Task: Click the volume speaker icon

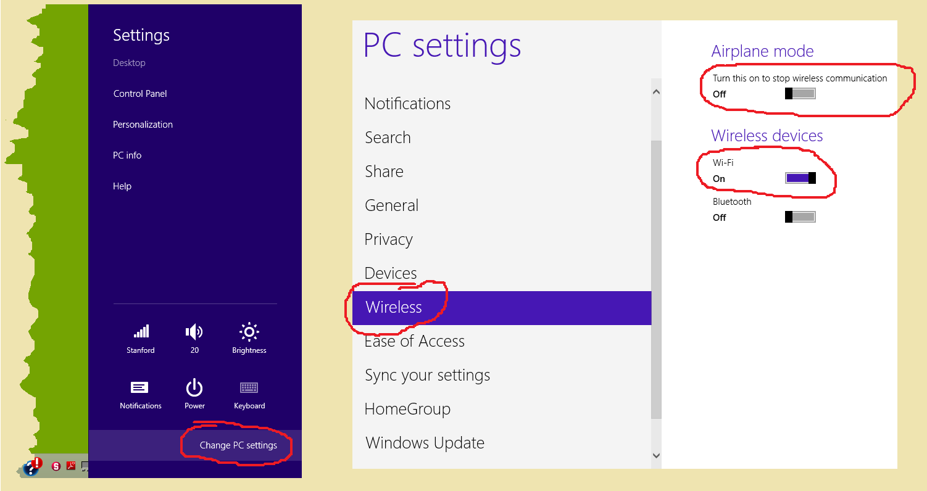Action: [x=194, y=333]
